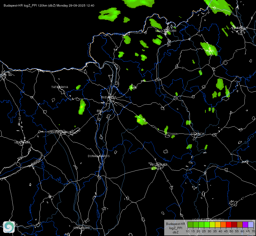Click the KECSKEMET city label
The height and width of the screenshot is (236, 256).
coord(159,165)
